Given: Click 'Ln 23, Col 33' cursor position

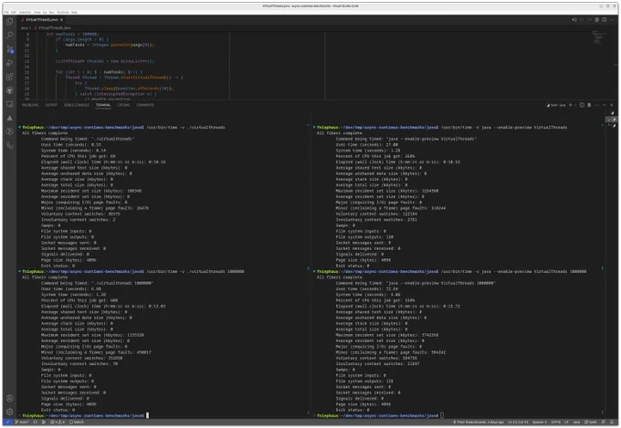Looking at the screenshot, I should (518, 422).
